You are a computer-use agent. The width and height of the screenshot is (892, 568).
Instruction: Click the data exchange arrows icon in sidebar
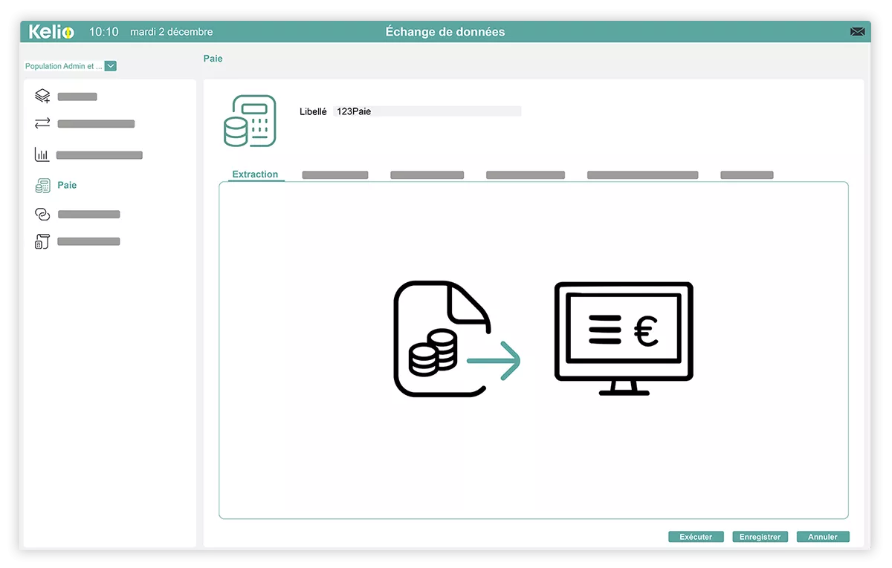pyautogui.click(x=42, y=123)
